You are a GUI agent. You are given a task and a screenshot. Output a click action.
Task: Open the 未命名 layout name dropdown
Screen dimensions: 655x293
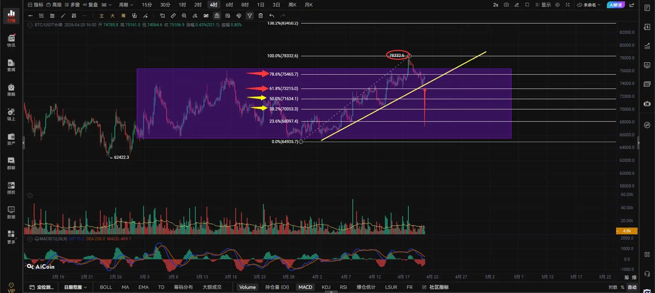[x=589, y=5]
